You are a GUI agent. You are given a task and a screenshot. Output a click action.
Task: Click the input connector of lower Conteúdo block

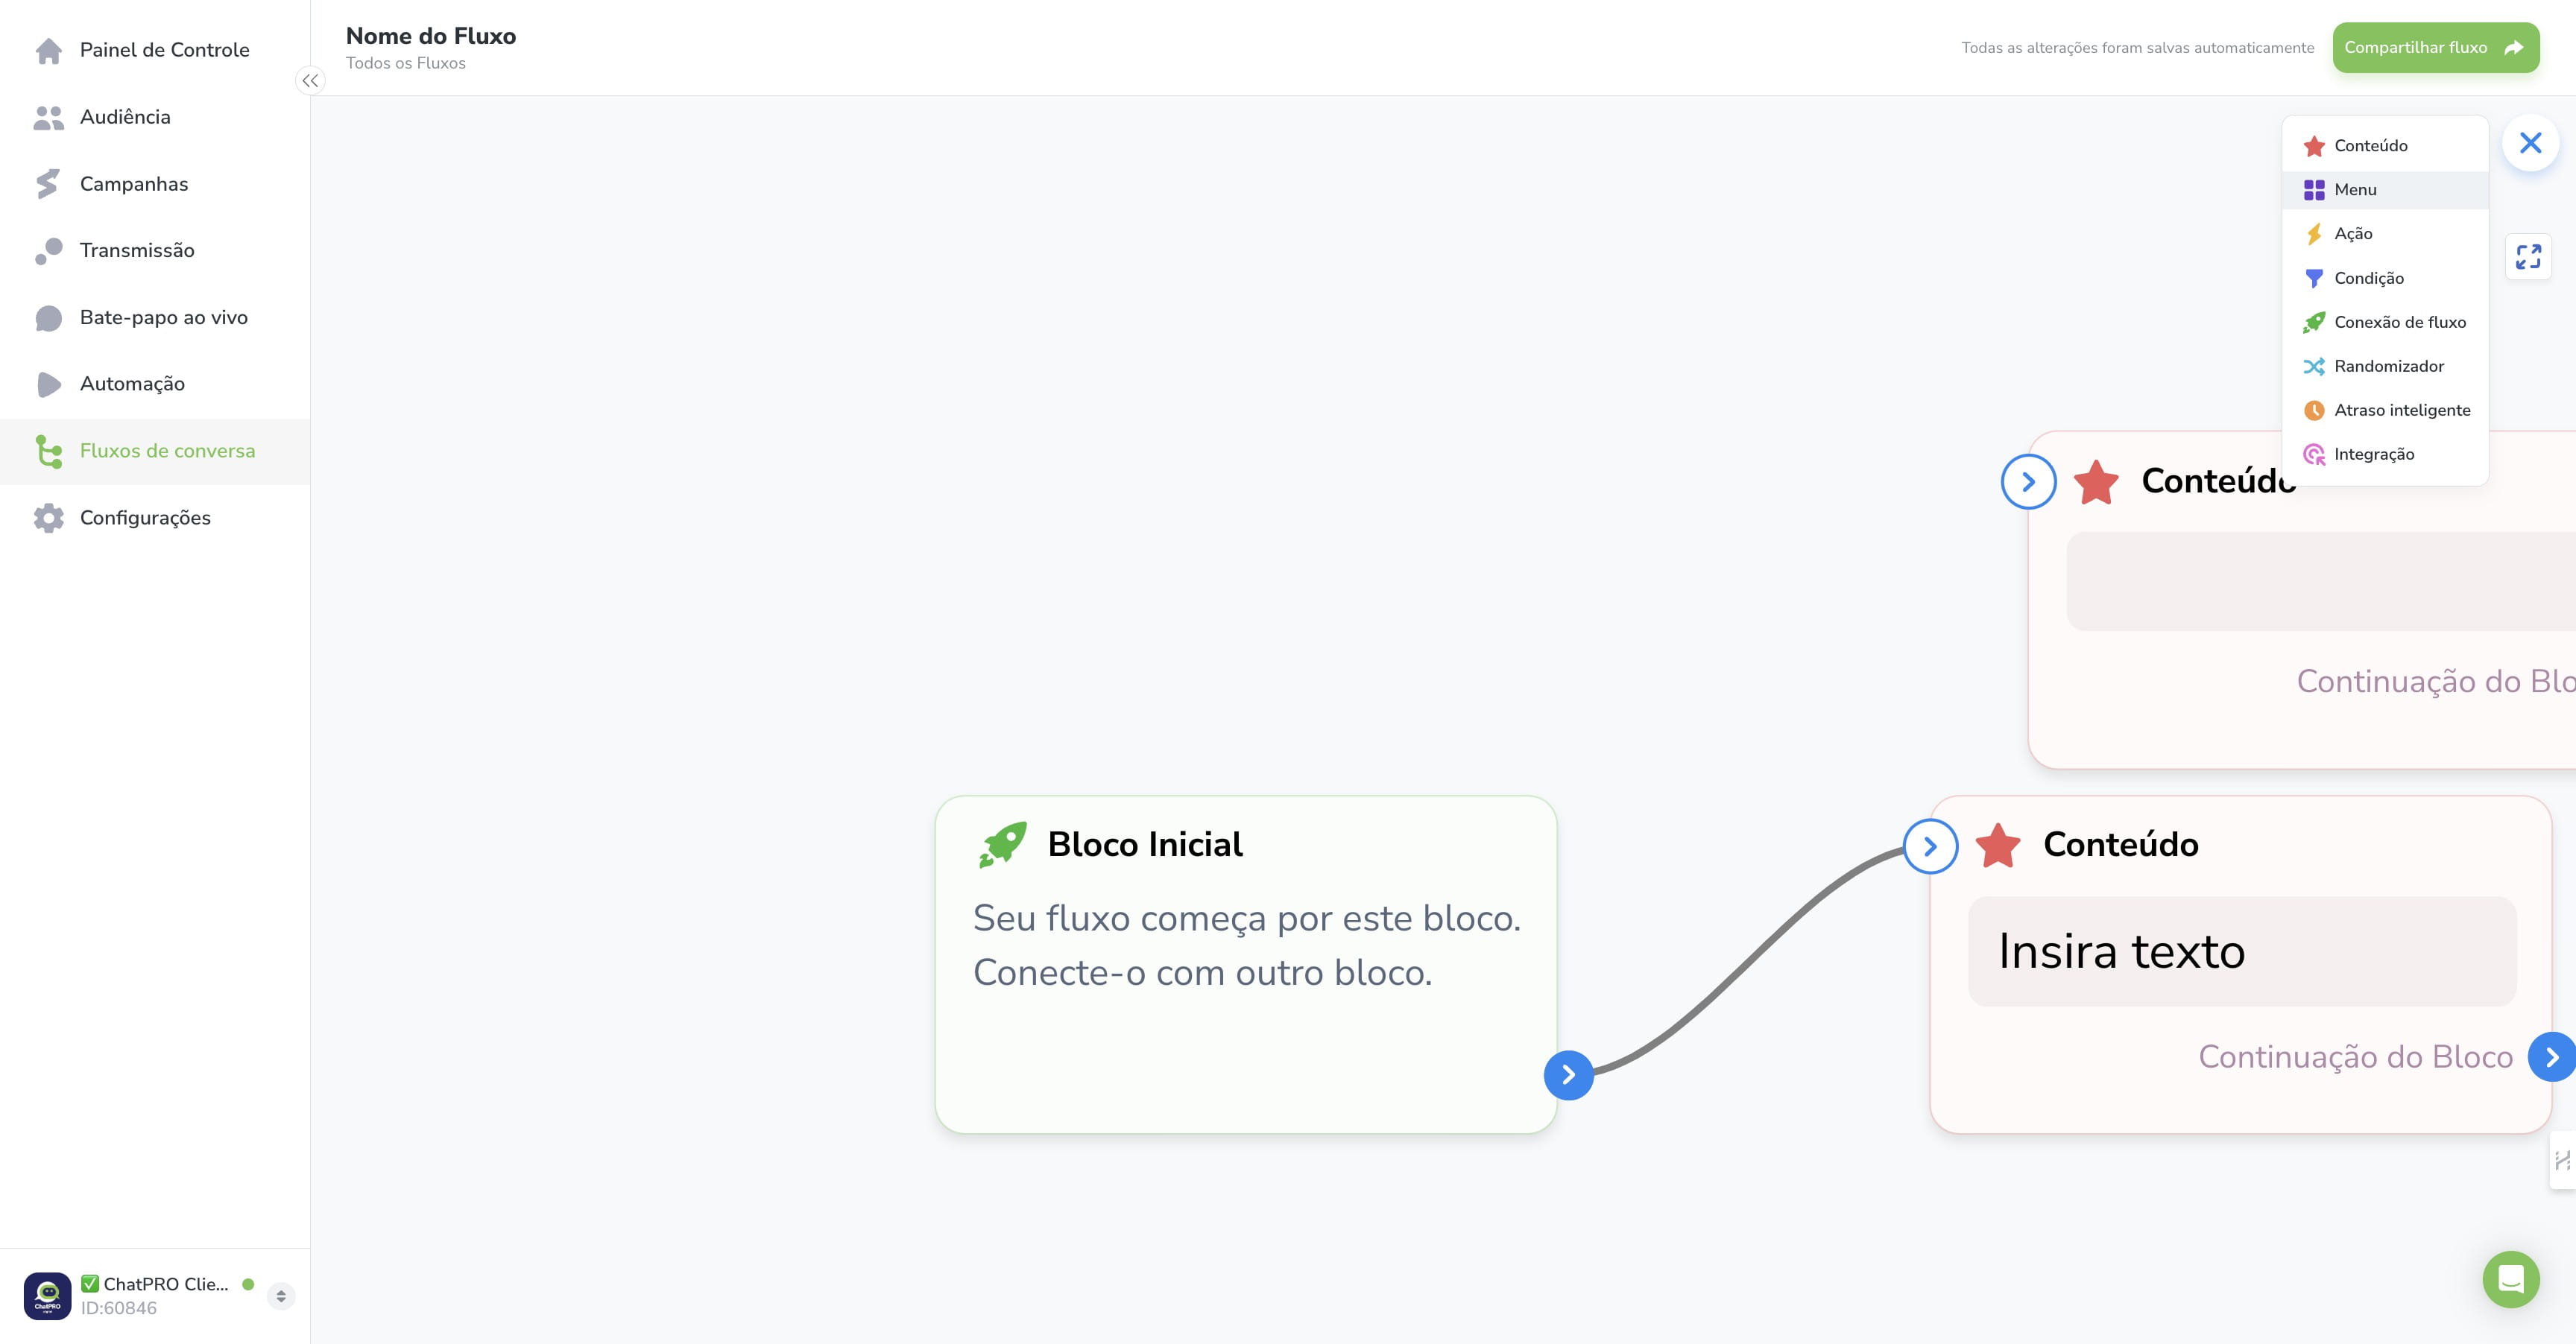click(x=1930, y=846)
